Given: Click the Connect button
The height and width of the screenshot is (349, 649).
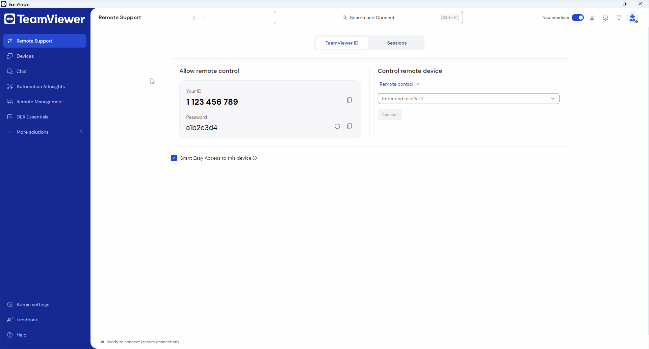Looking at the screenshot, I should click(x=389, y=114).
